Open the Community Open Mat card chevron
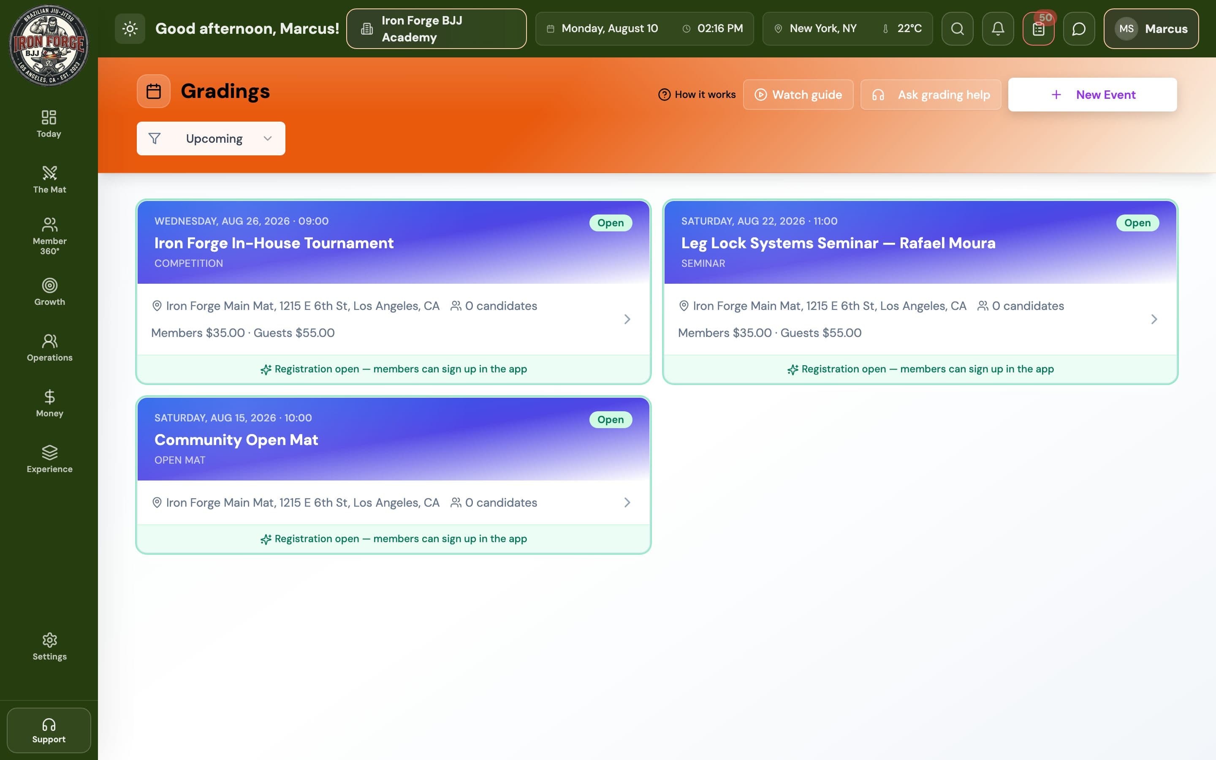This screenshot has height=760, width=1216. click(627, 502)
